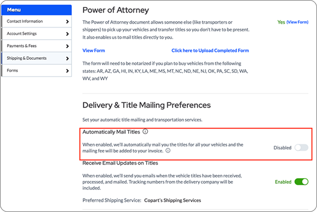Click the Delivery & Title Mailing Preferences heading

coord(146,105)
